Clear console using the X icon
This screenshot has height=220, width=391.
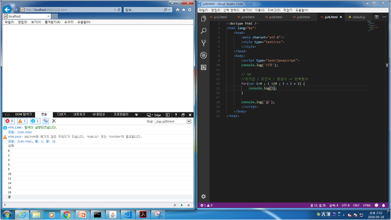pyautogui.click(x=54, y=121)
